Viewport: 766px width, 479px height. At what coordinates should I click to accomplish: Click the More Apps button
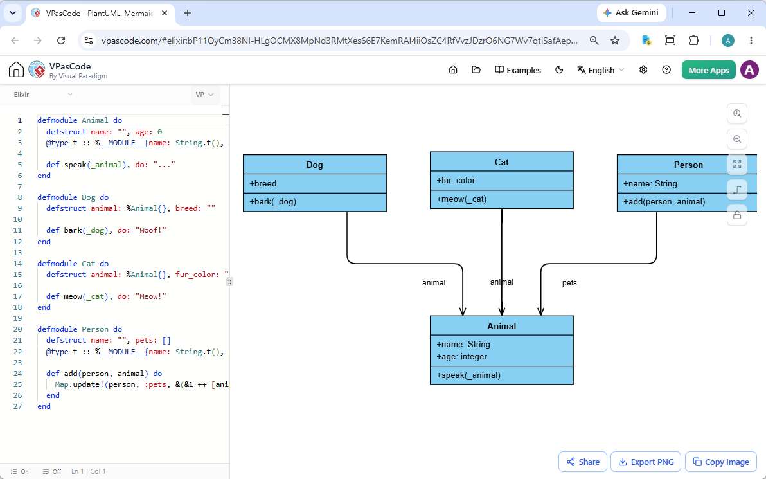pyautogui.click(x=708, y=70)
